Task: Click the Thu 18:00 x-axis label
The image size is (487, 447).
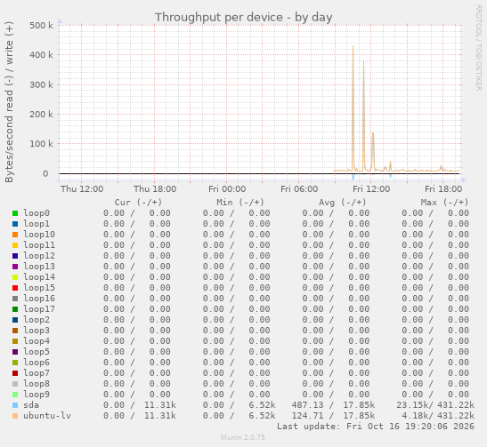Action: click(155, 189)
